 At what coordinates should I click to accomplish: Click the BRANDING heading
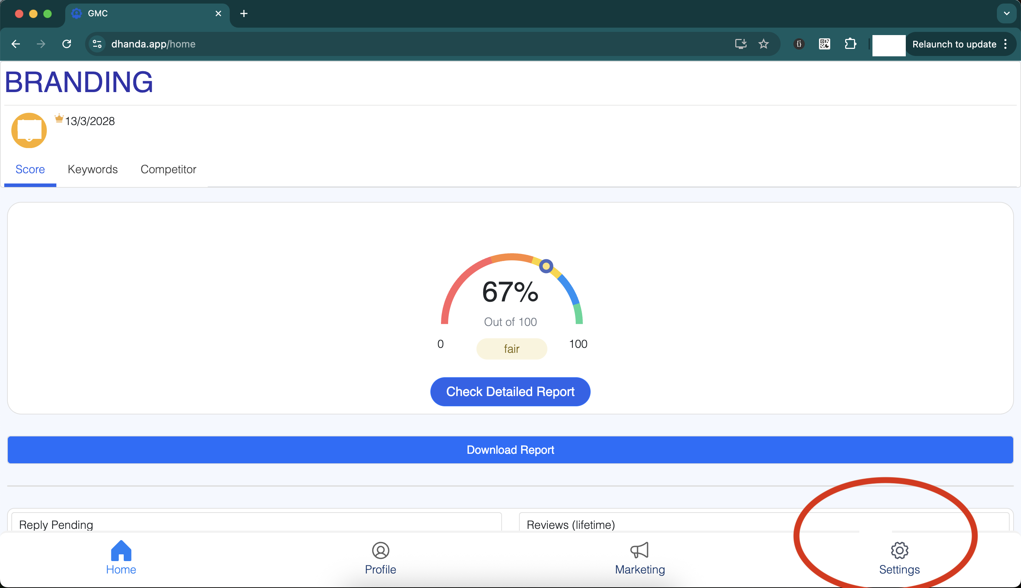(79, 83)
